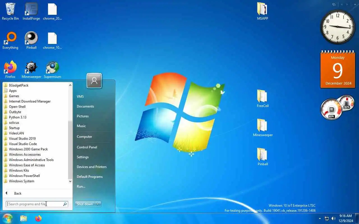
Task: Open Default Programs
Action: 94,176
